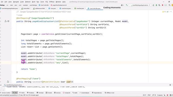The width and height of the screenshot is (173, 97).
Task: Open the Edit menu
Action: coord(6,2)
